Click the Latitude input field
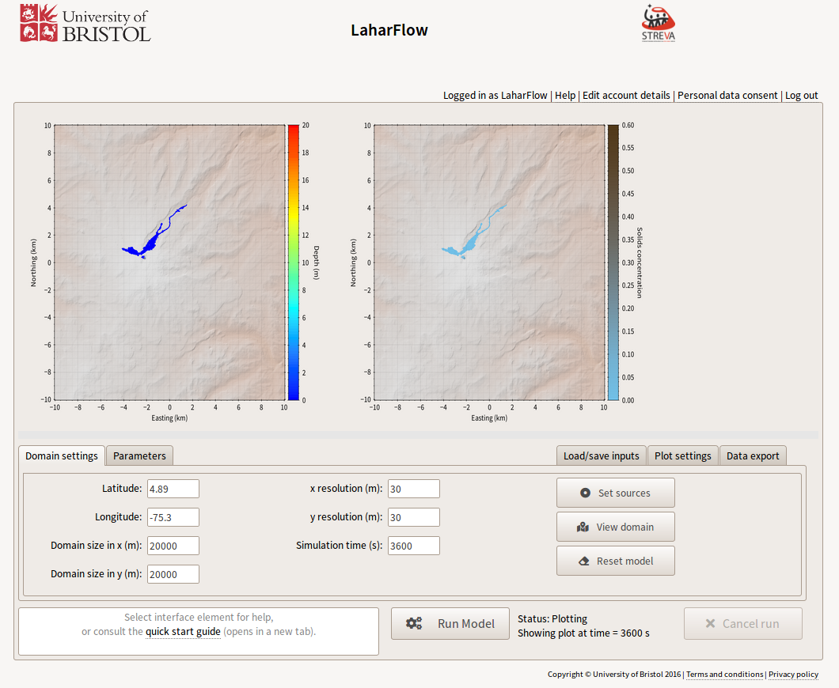This screenshot has width=839, height=688. click(173, 489)
